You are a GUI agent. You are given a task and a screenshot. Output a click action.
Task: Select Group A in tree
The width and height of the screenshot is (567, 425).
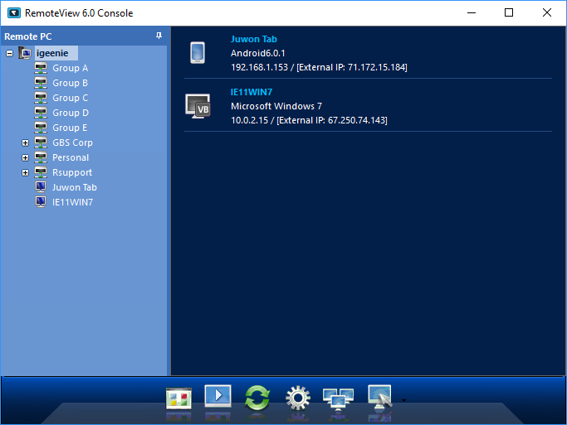71,68
